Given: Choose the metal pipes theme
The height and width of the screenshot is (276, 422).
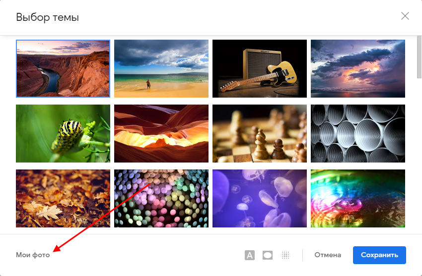Looking at the screenshot, I should (357, 133).
